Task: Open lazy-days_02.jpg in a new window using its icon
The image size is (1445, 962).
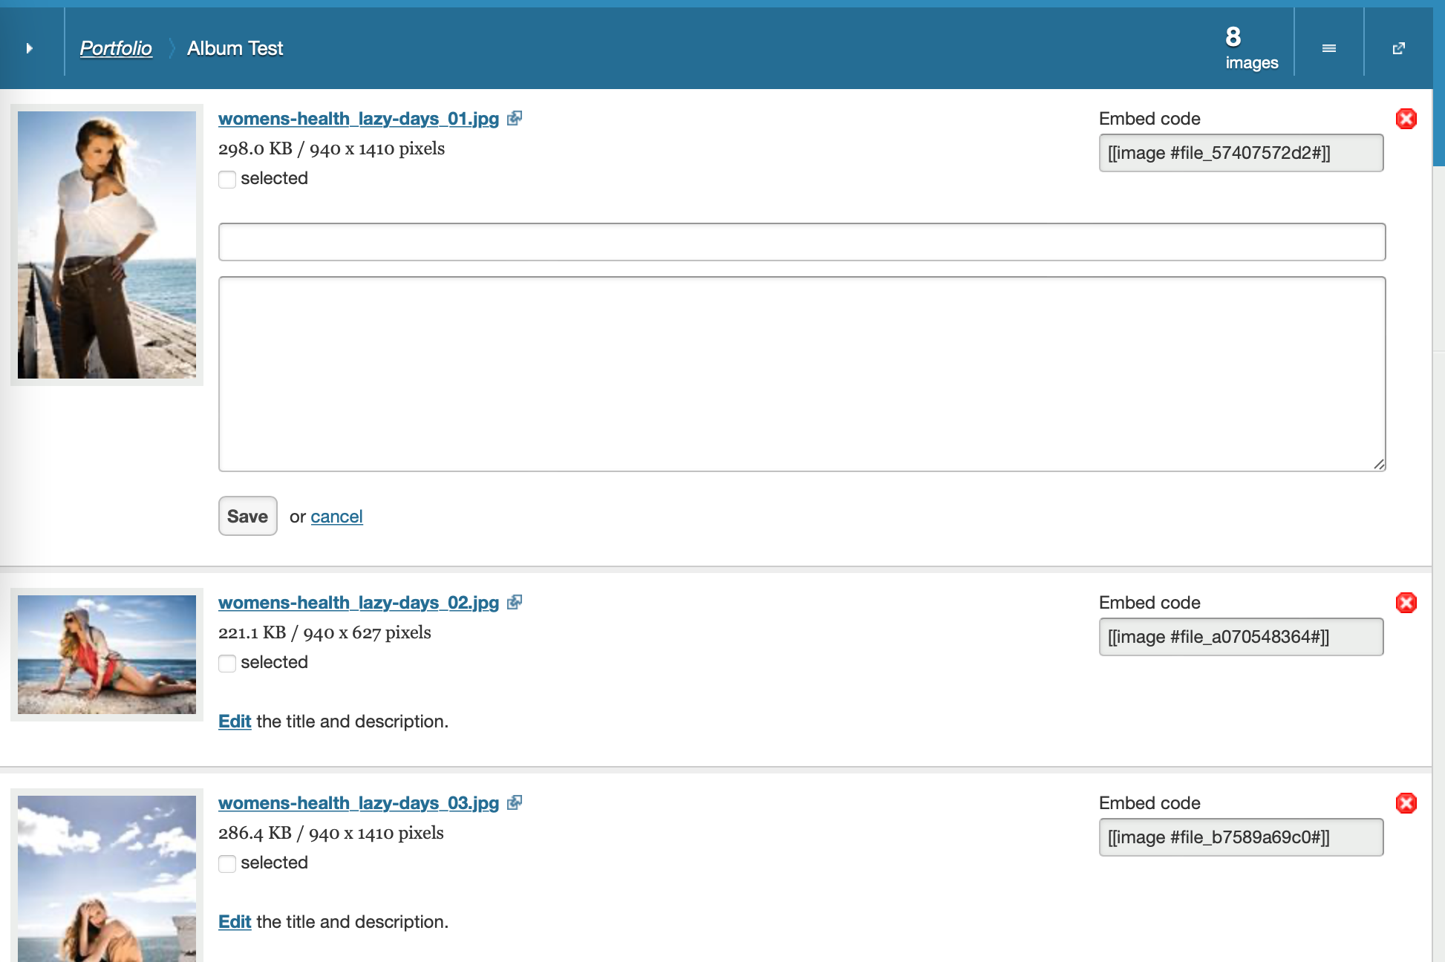Action: [515, 603]
